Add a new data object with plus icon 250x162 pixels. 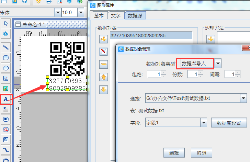pyautogui.click(x=103, y=39)
